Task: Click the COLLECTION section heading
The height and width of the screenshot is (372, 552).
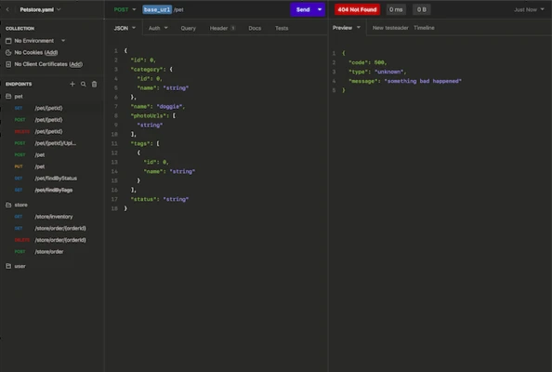Action: (20, 28)
